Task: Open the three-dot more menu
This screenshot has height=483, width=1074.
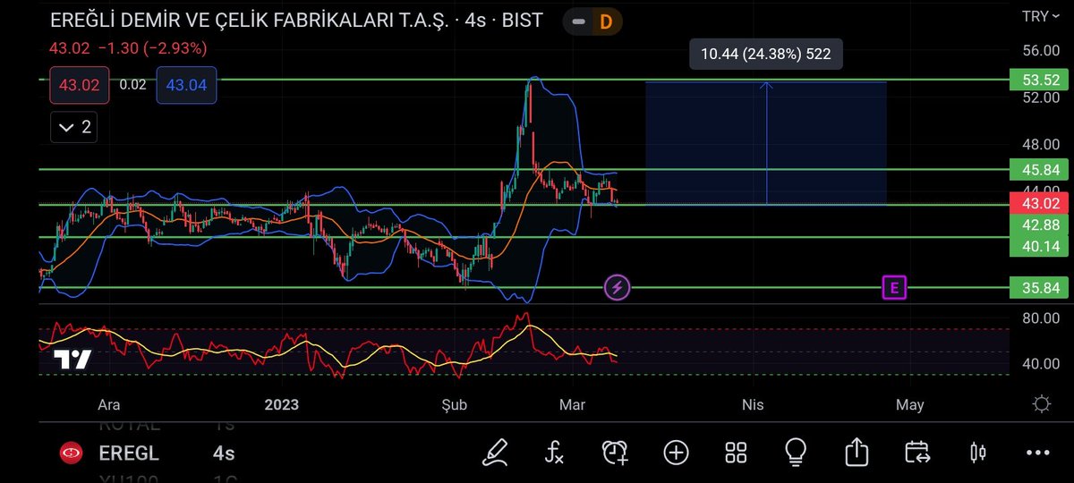Action: 1038,453
